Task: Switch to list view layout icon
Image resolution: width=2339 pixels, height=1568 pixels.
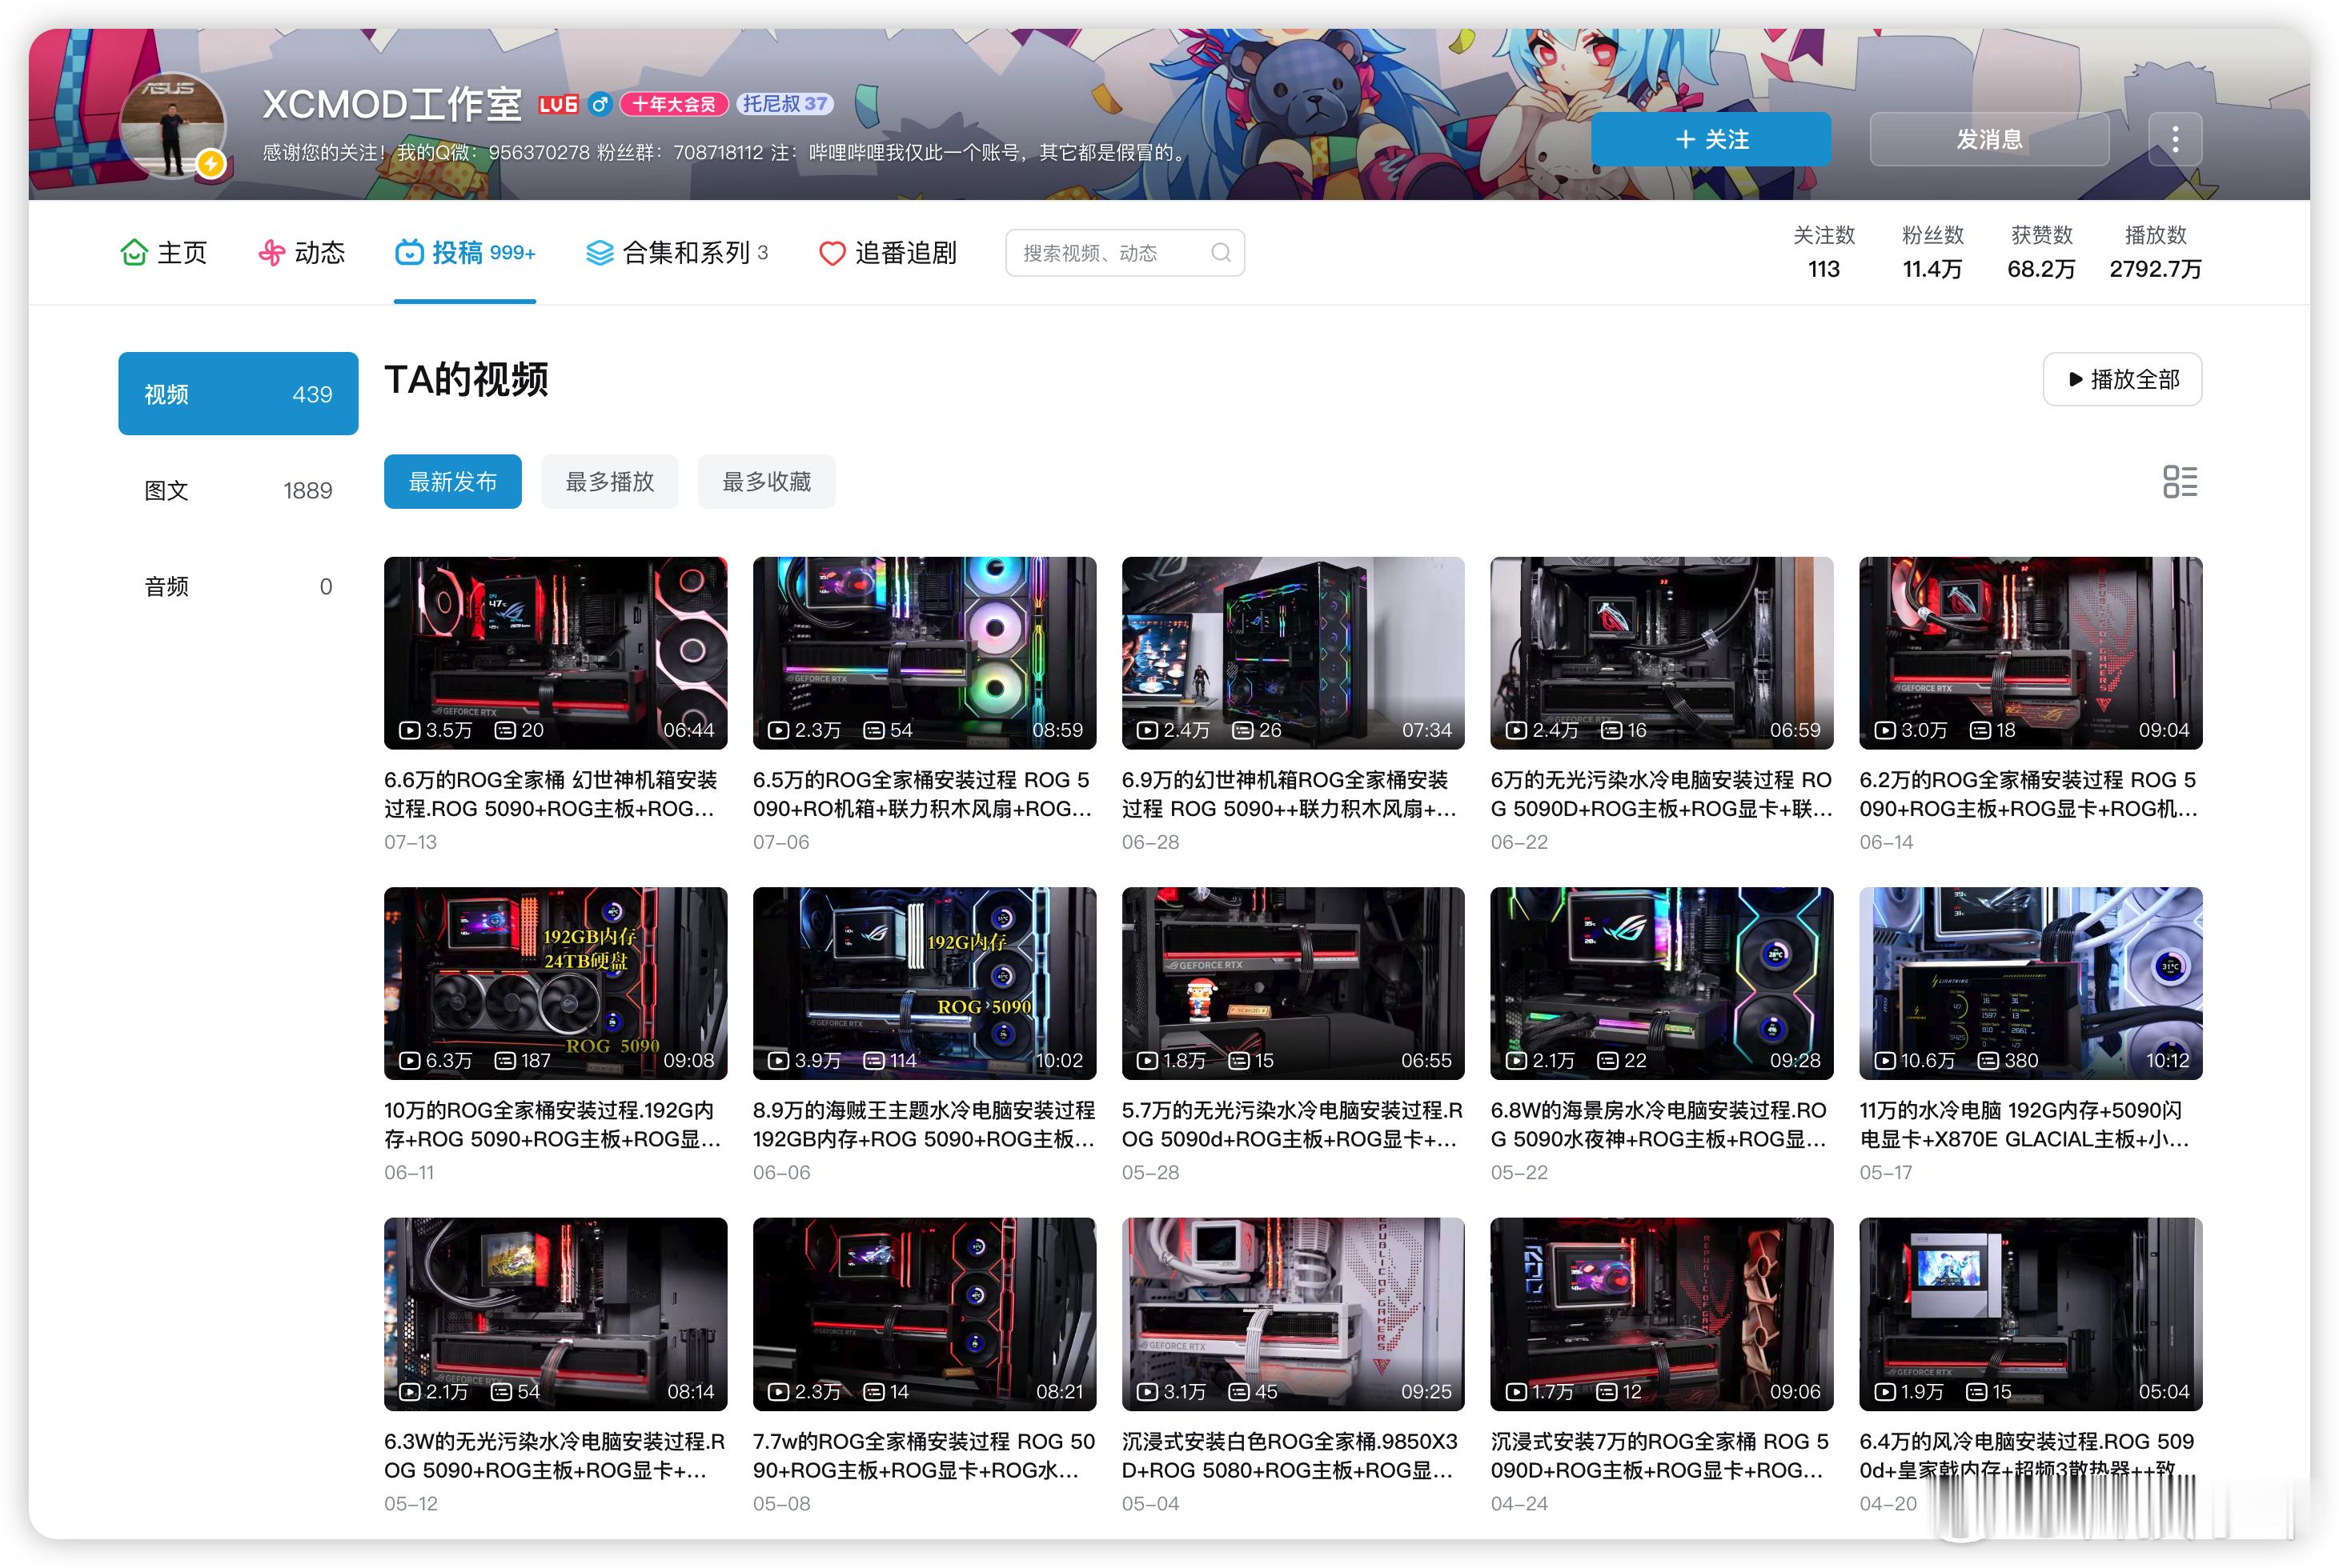Action: point(2180,481)
